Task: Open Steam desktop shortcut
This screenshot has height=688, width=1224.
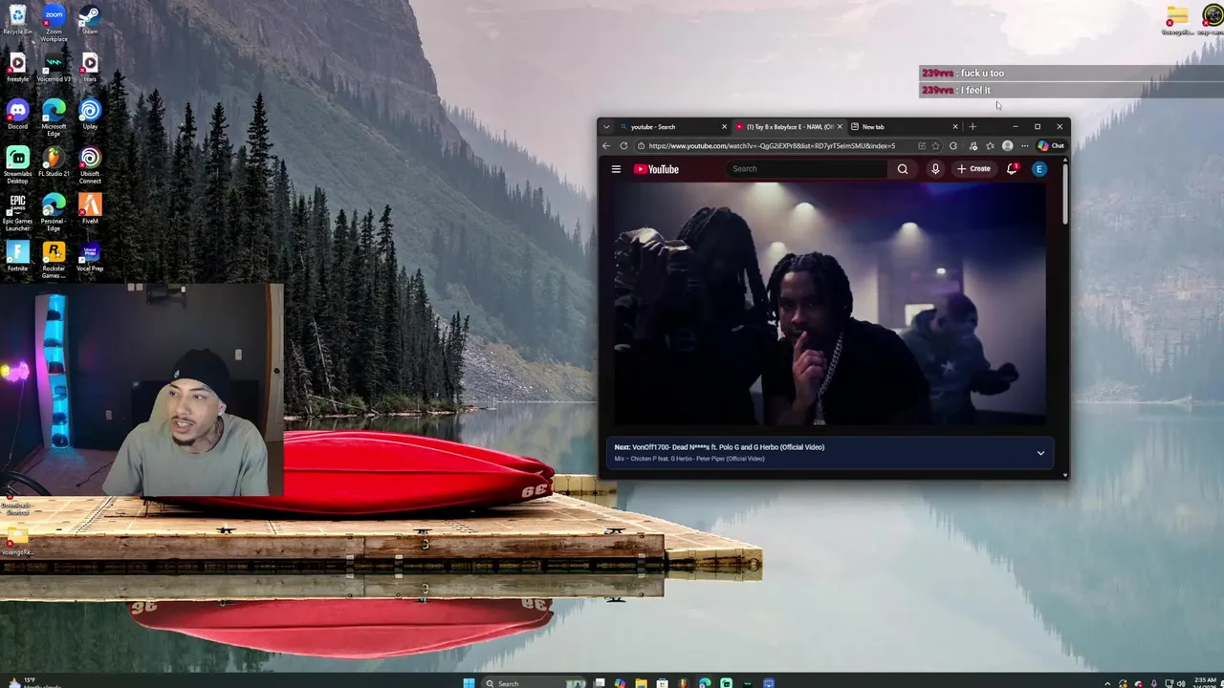Action: coord(89,19)
